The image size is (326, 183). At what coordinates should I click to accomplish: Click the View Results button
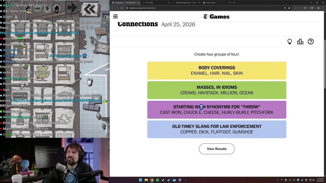217,149
